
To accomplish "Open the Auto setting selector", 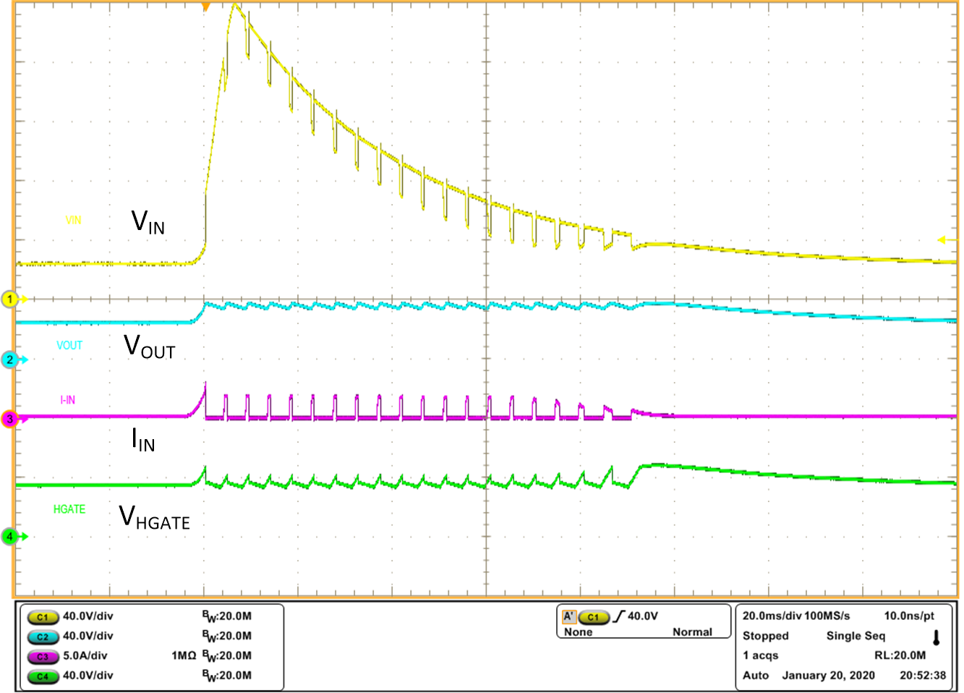I will pyautogui.click(x=756, y=676).
